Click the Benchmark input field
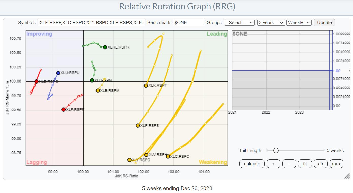This screenshot has height=193, width=353. [188, 23]
